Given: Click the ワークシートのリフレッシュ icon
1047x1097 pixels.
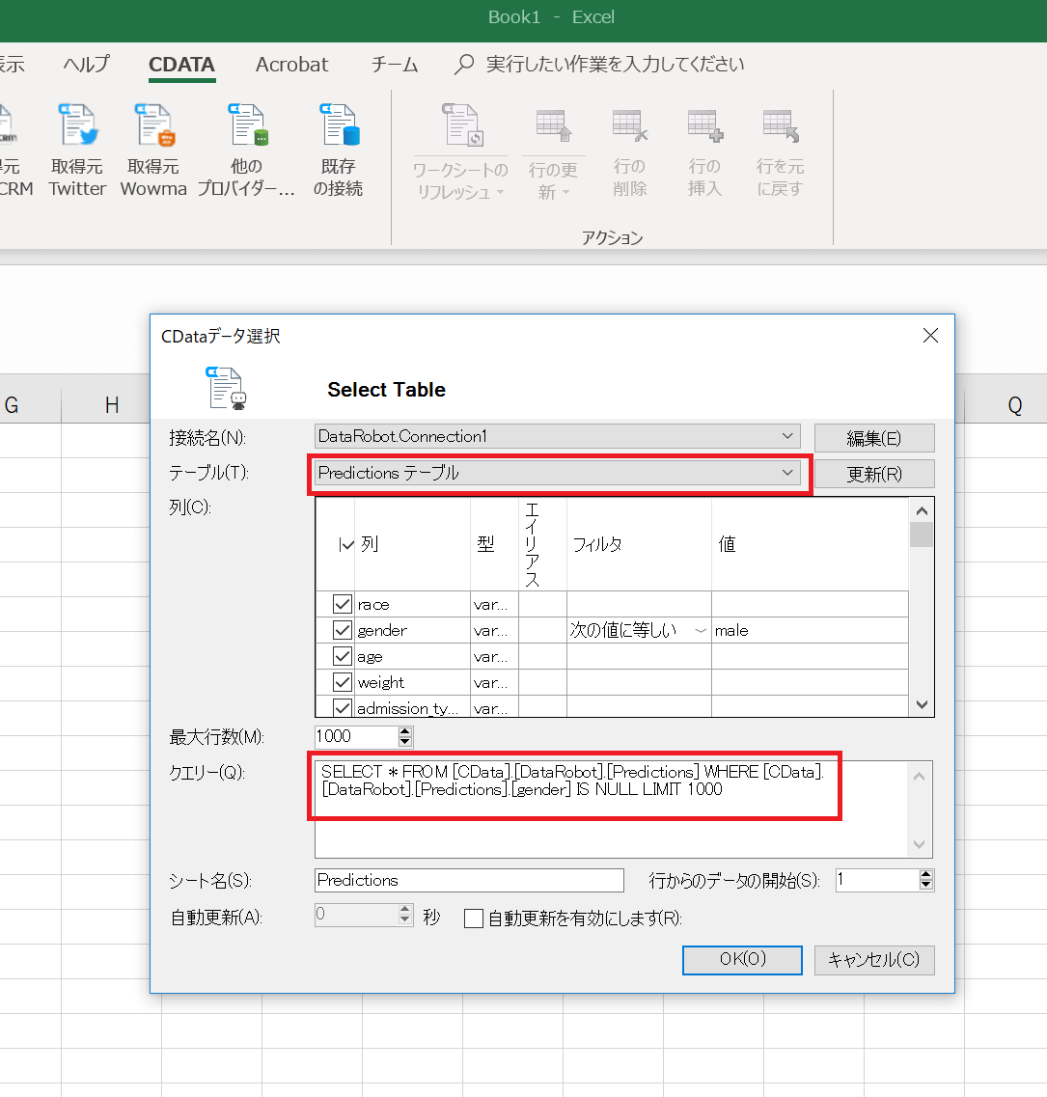Looking at the screenshot, I should 460,126.
